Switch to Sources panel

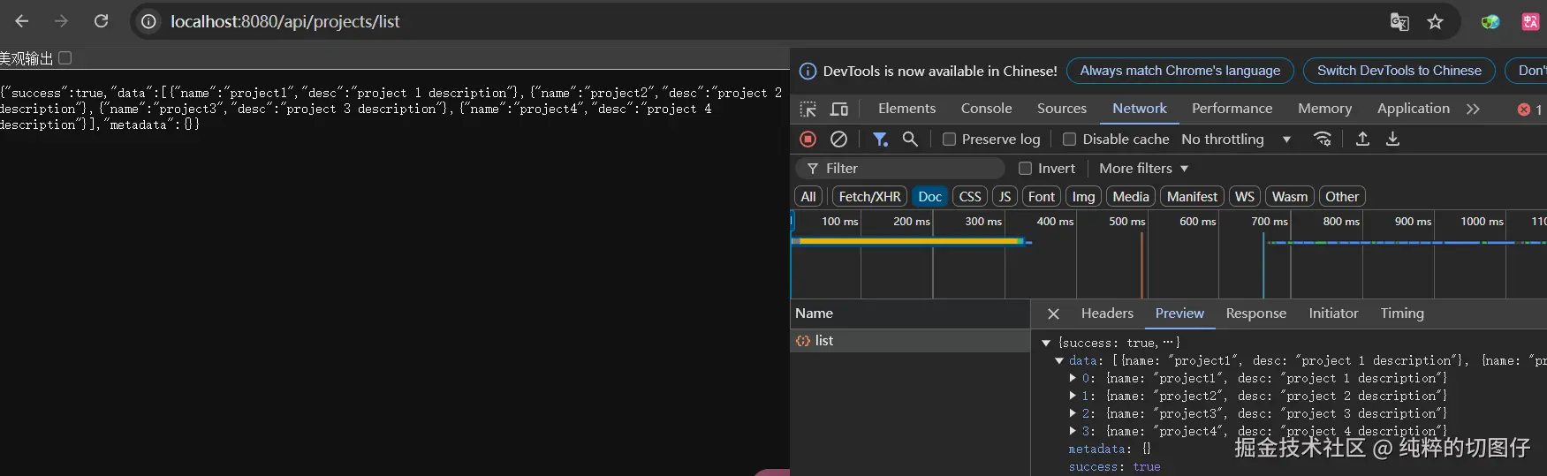coord(1062,109)
